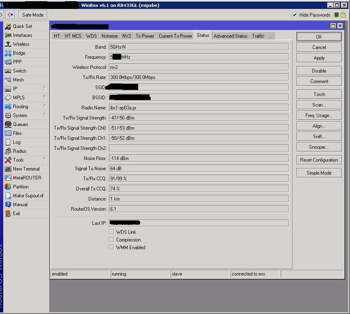Open the Wireless menu icon
The height and width of the screenshot is (314, 350).
(x=8, y=44)
